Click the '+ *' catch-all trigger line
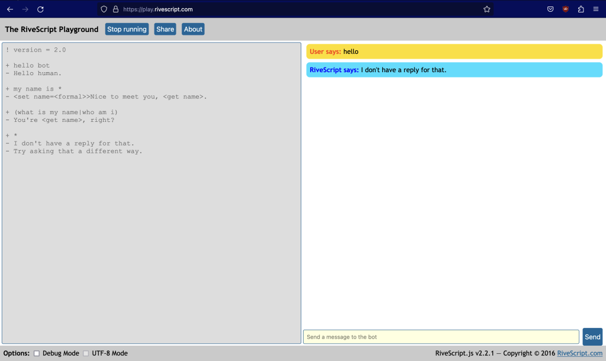 [x=12, y=136]
